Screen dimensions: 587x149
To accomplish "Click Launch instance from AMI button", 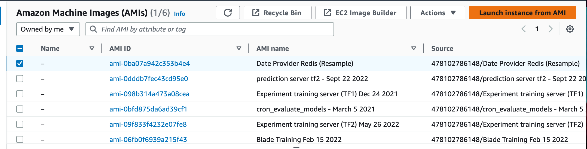I will pyautogui.click(x=522, y=13).
